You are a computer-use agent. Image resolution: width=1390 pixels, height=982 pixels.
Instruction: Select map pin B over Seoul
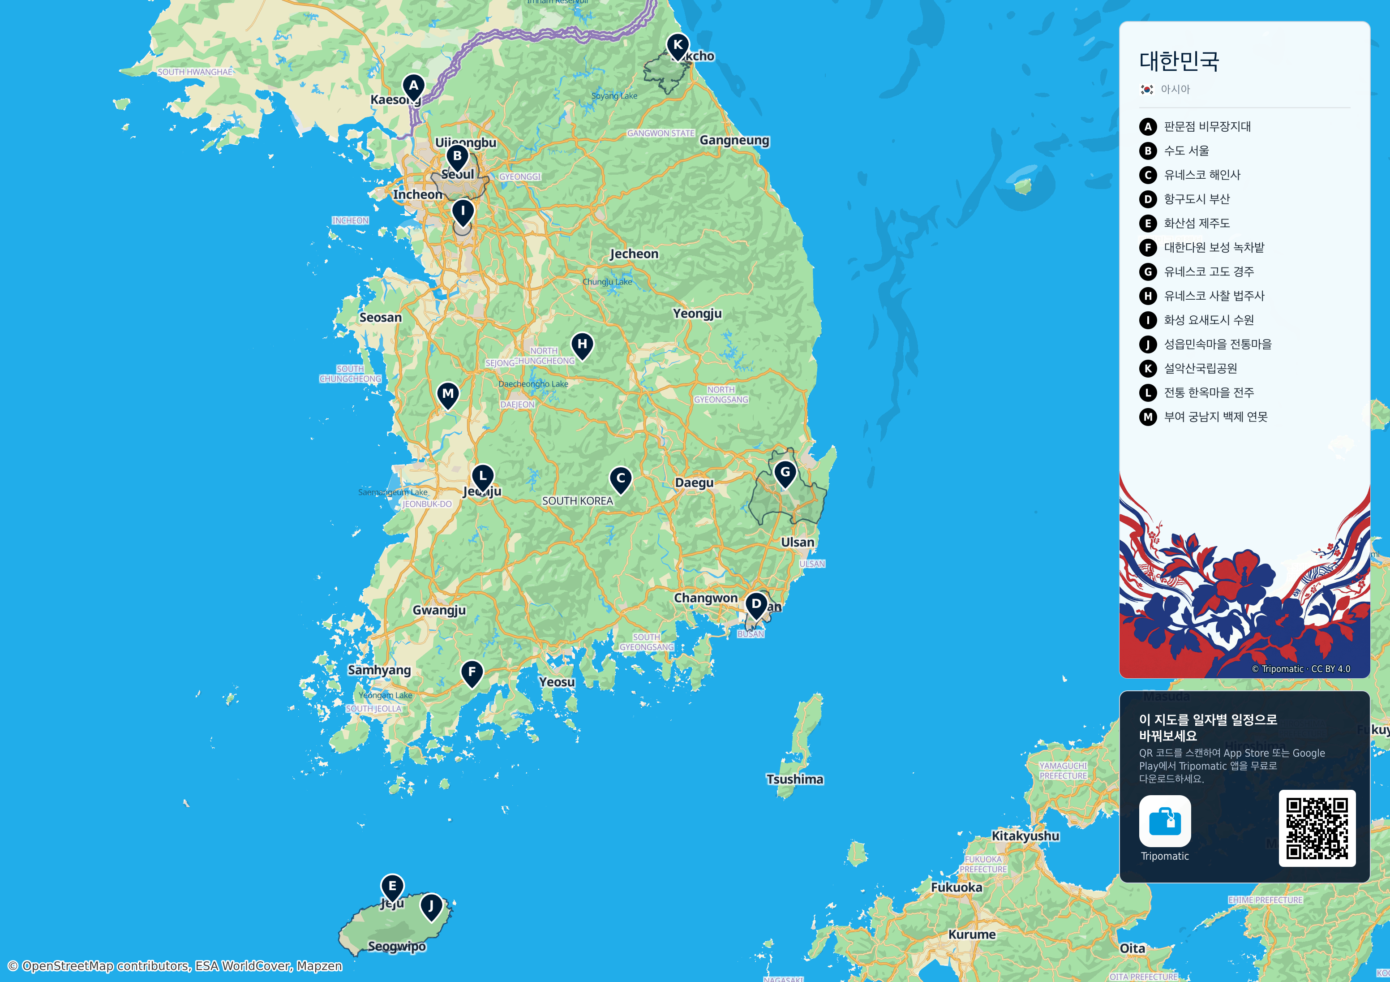(457, 158)
